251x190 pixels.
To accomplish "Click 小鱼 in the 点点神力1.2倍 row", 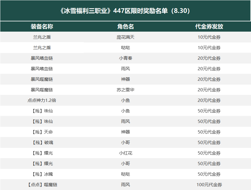I will (x=126, y=100).
